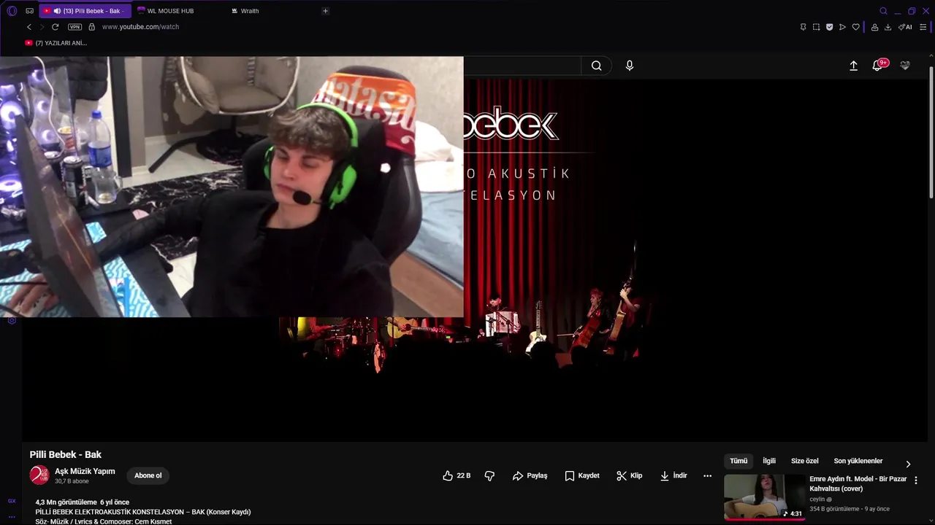The height and width of the screenshot is (525, 935).
Task: Select the Tümü filter chip
Action: point(739,461)
